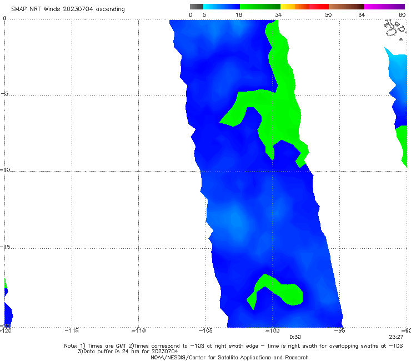Click the longitude label '-110'
Image resolution: width=411 pixels, height=361 pixels.
[x=138, y=330]
